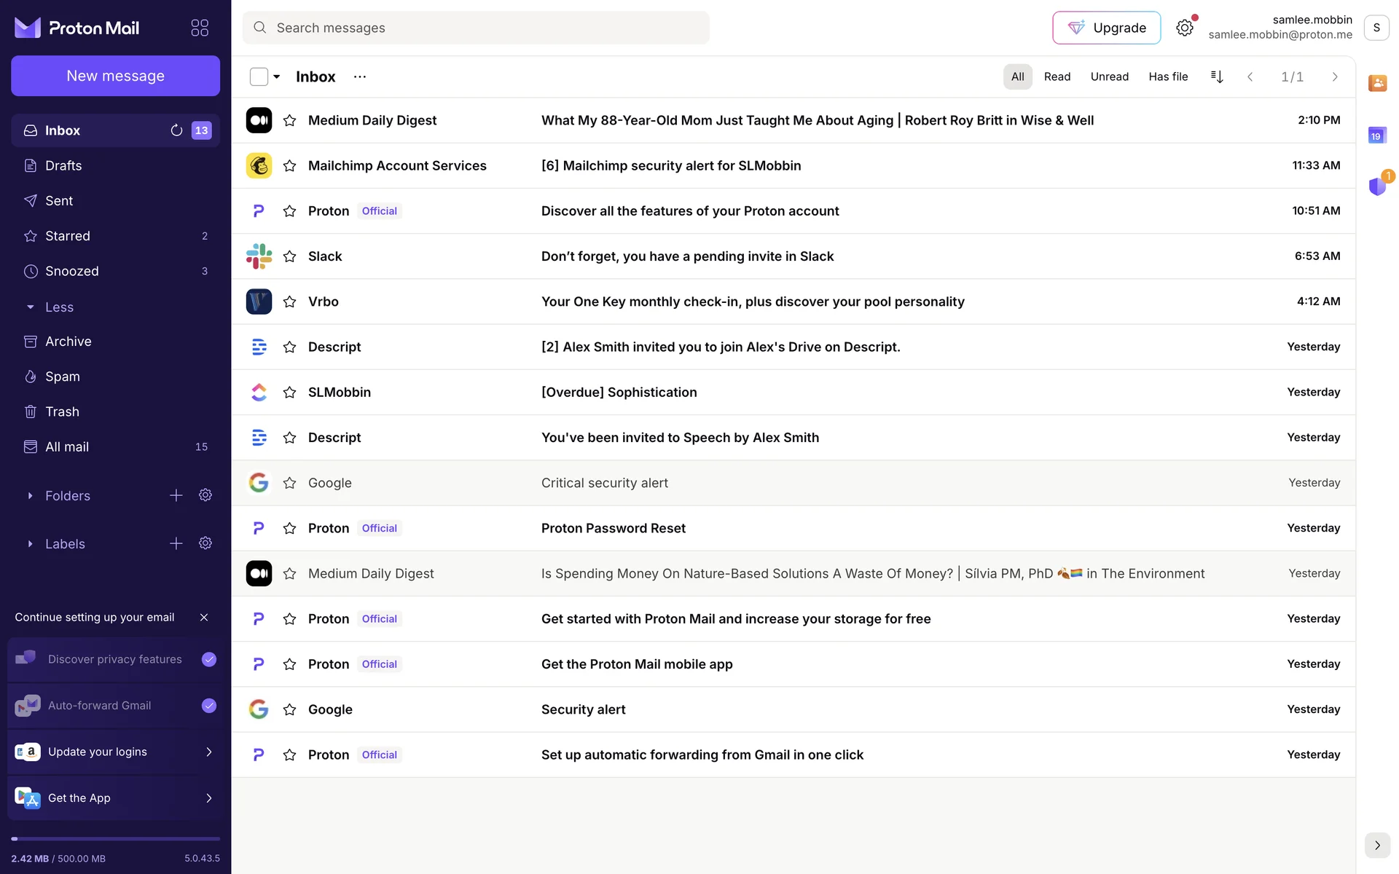The width and height of the screenshot is (1399, 874).
Task: Star the Mailchimp security alert email
Action: 289,166
